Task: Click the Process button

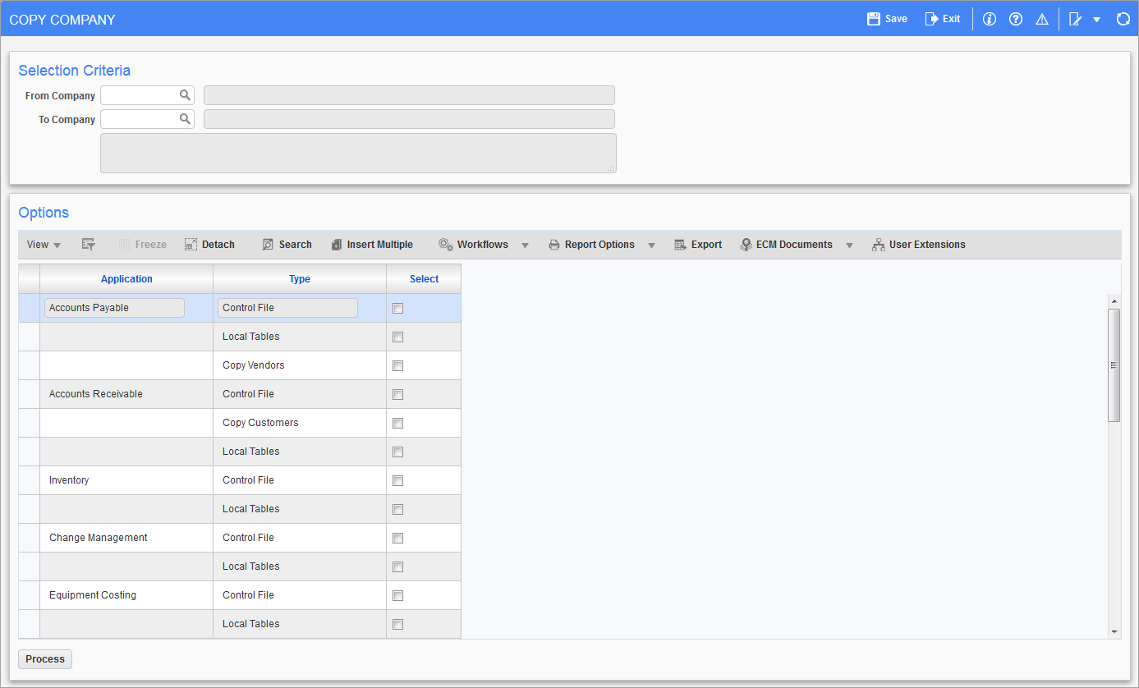Action: (x=45, y=659)
